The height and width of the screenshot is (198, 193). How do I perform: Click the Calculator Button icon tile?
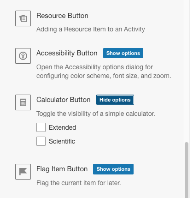pos(23,102)
